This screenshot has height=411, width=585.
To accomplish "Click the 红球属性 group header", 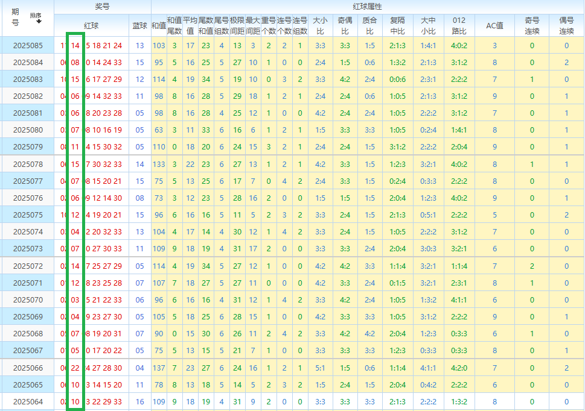I will (367, 6).
